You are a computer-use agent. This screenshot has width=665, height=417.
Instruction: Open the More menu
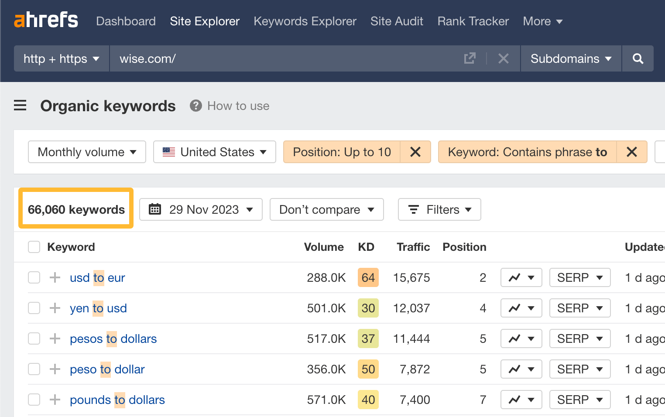tap(542, 21)
